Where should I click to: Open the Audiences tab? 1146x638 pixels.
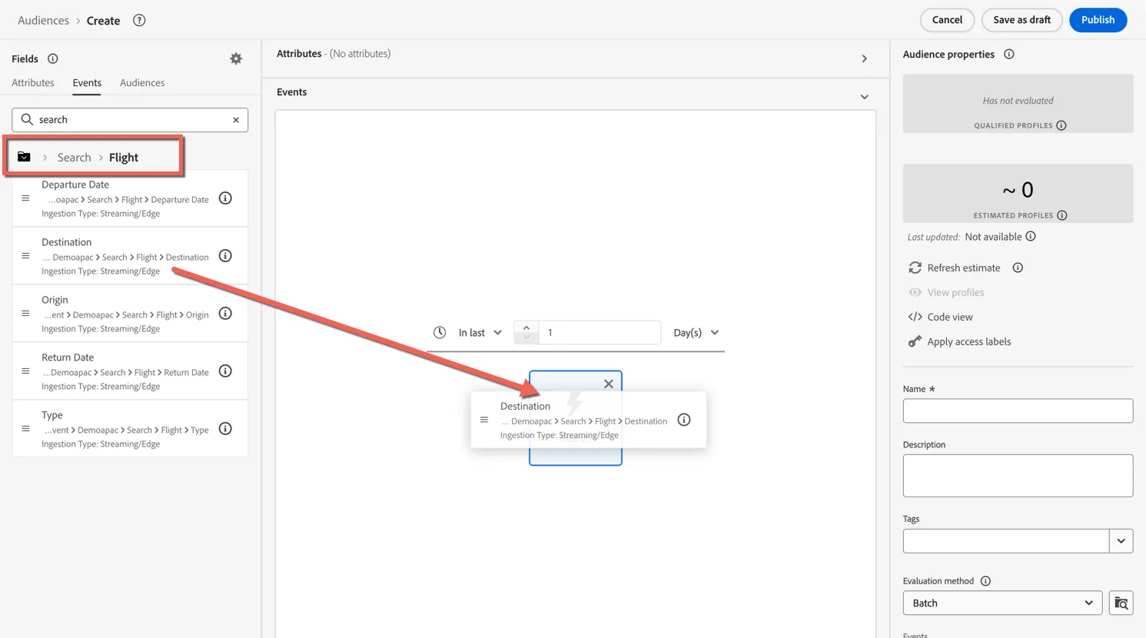click(x=142, y=83)
